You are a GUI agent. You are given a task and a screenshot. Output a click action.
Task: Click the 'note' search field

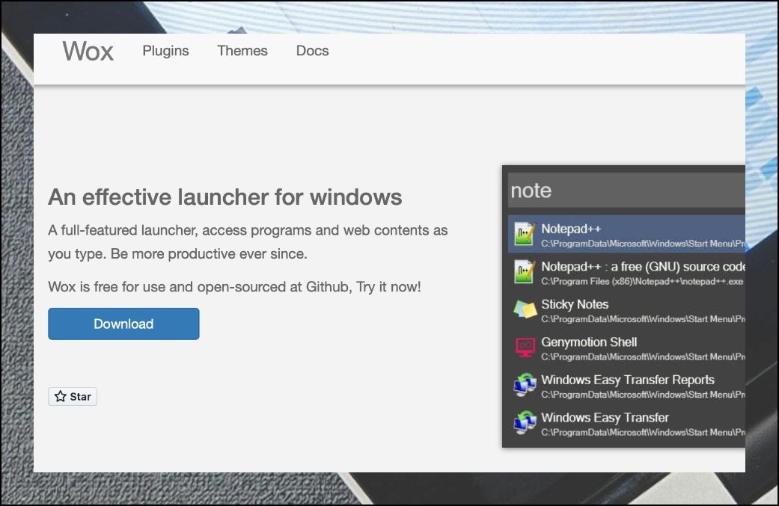coord(626,191)
